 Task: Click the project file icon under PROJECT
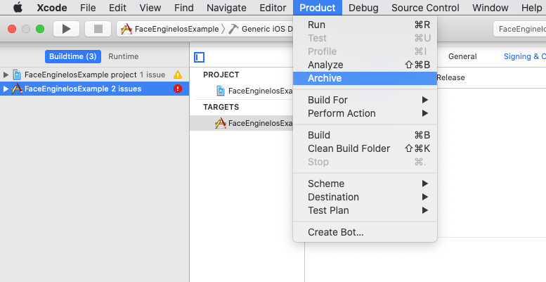221,91
